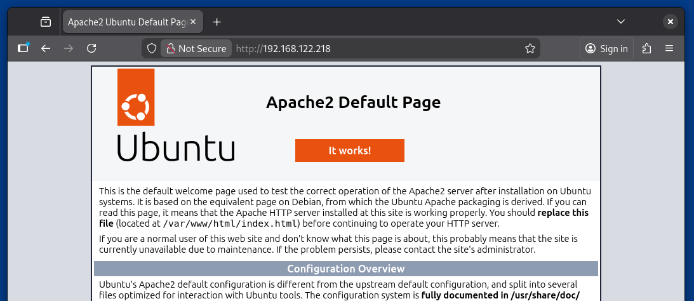Close the Firefox browser window
Image resolution: width=694 pixels, height=301 pixels.
pyautogui.click(x=671, y=22)
